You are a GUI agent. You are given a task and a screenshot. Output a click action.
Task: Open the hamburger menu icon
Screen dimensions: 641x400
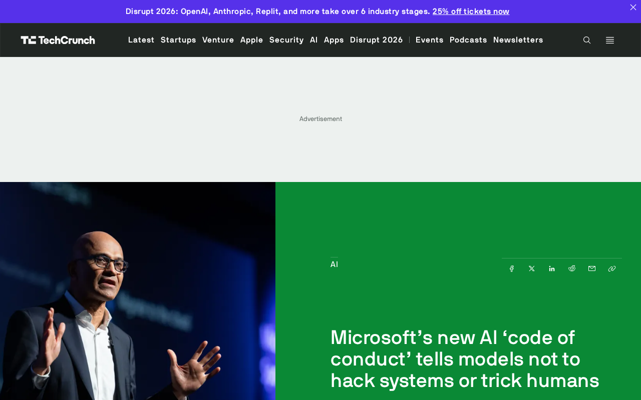(610, 40)
